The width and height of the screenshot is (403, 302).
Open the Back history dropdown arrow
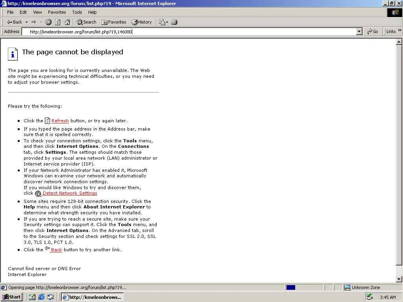pos(26,22)
